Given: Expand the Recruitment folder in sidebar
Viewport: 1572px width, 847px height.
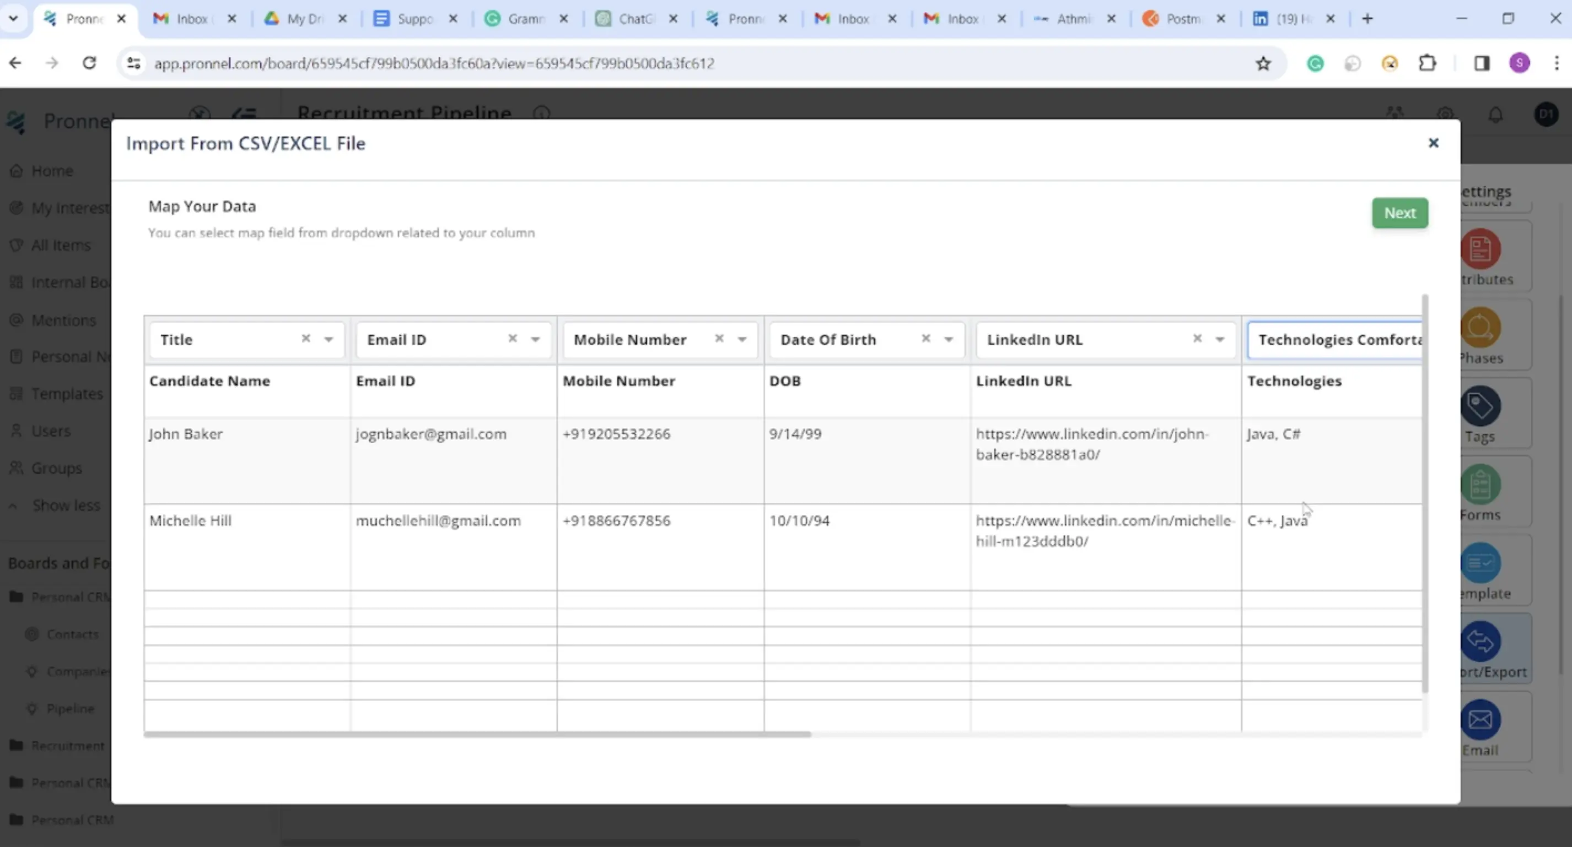Looking at the screenshot, I should (x=67, y=745).
